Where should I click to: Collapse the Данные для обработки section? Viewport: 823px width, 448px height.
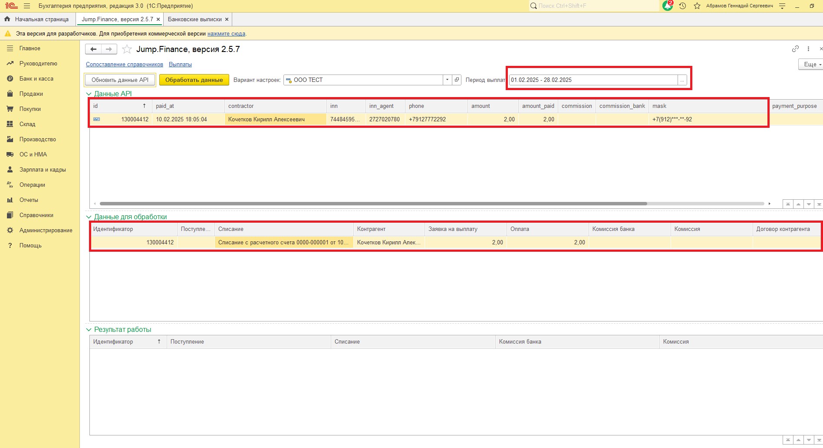(x=89, y=217)
